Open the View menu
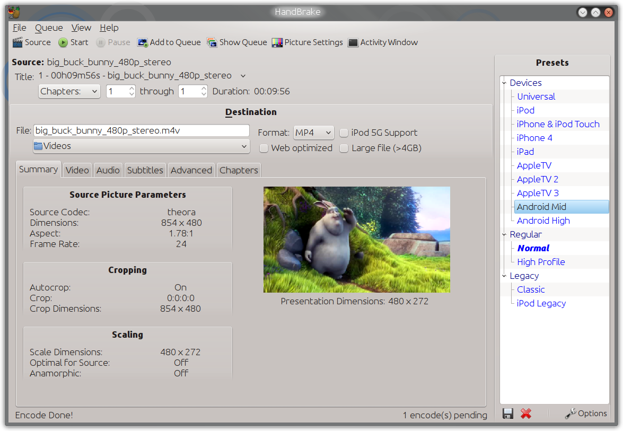 coord(81,28)
